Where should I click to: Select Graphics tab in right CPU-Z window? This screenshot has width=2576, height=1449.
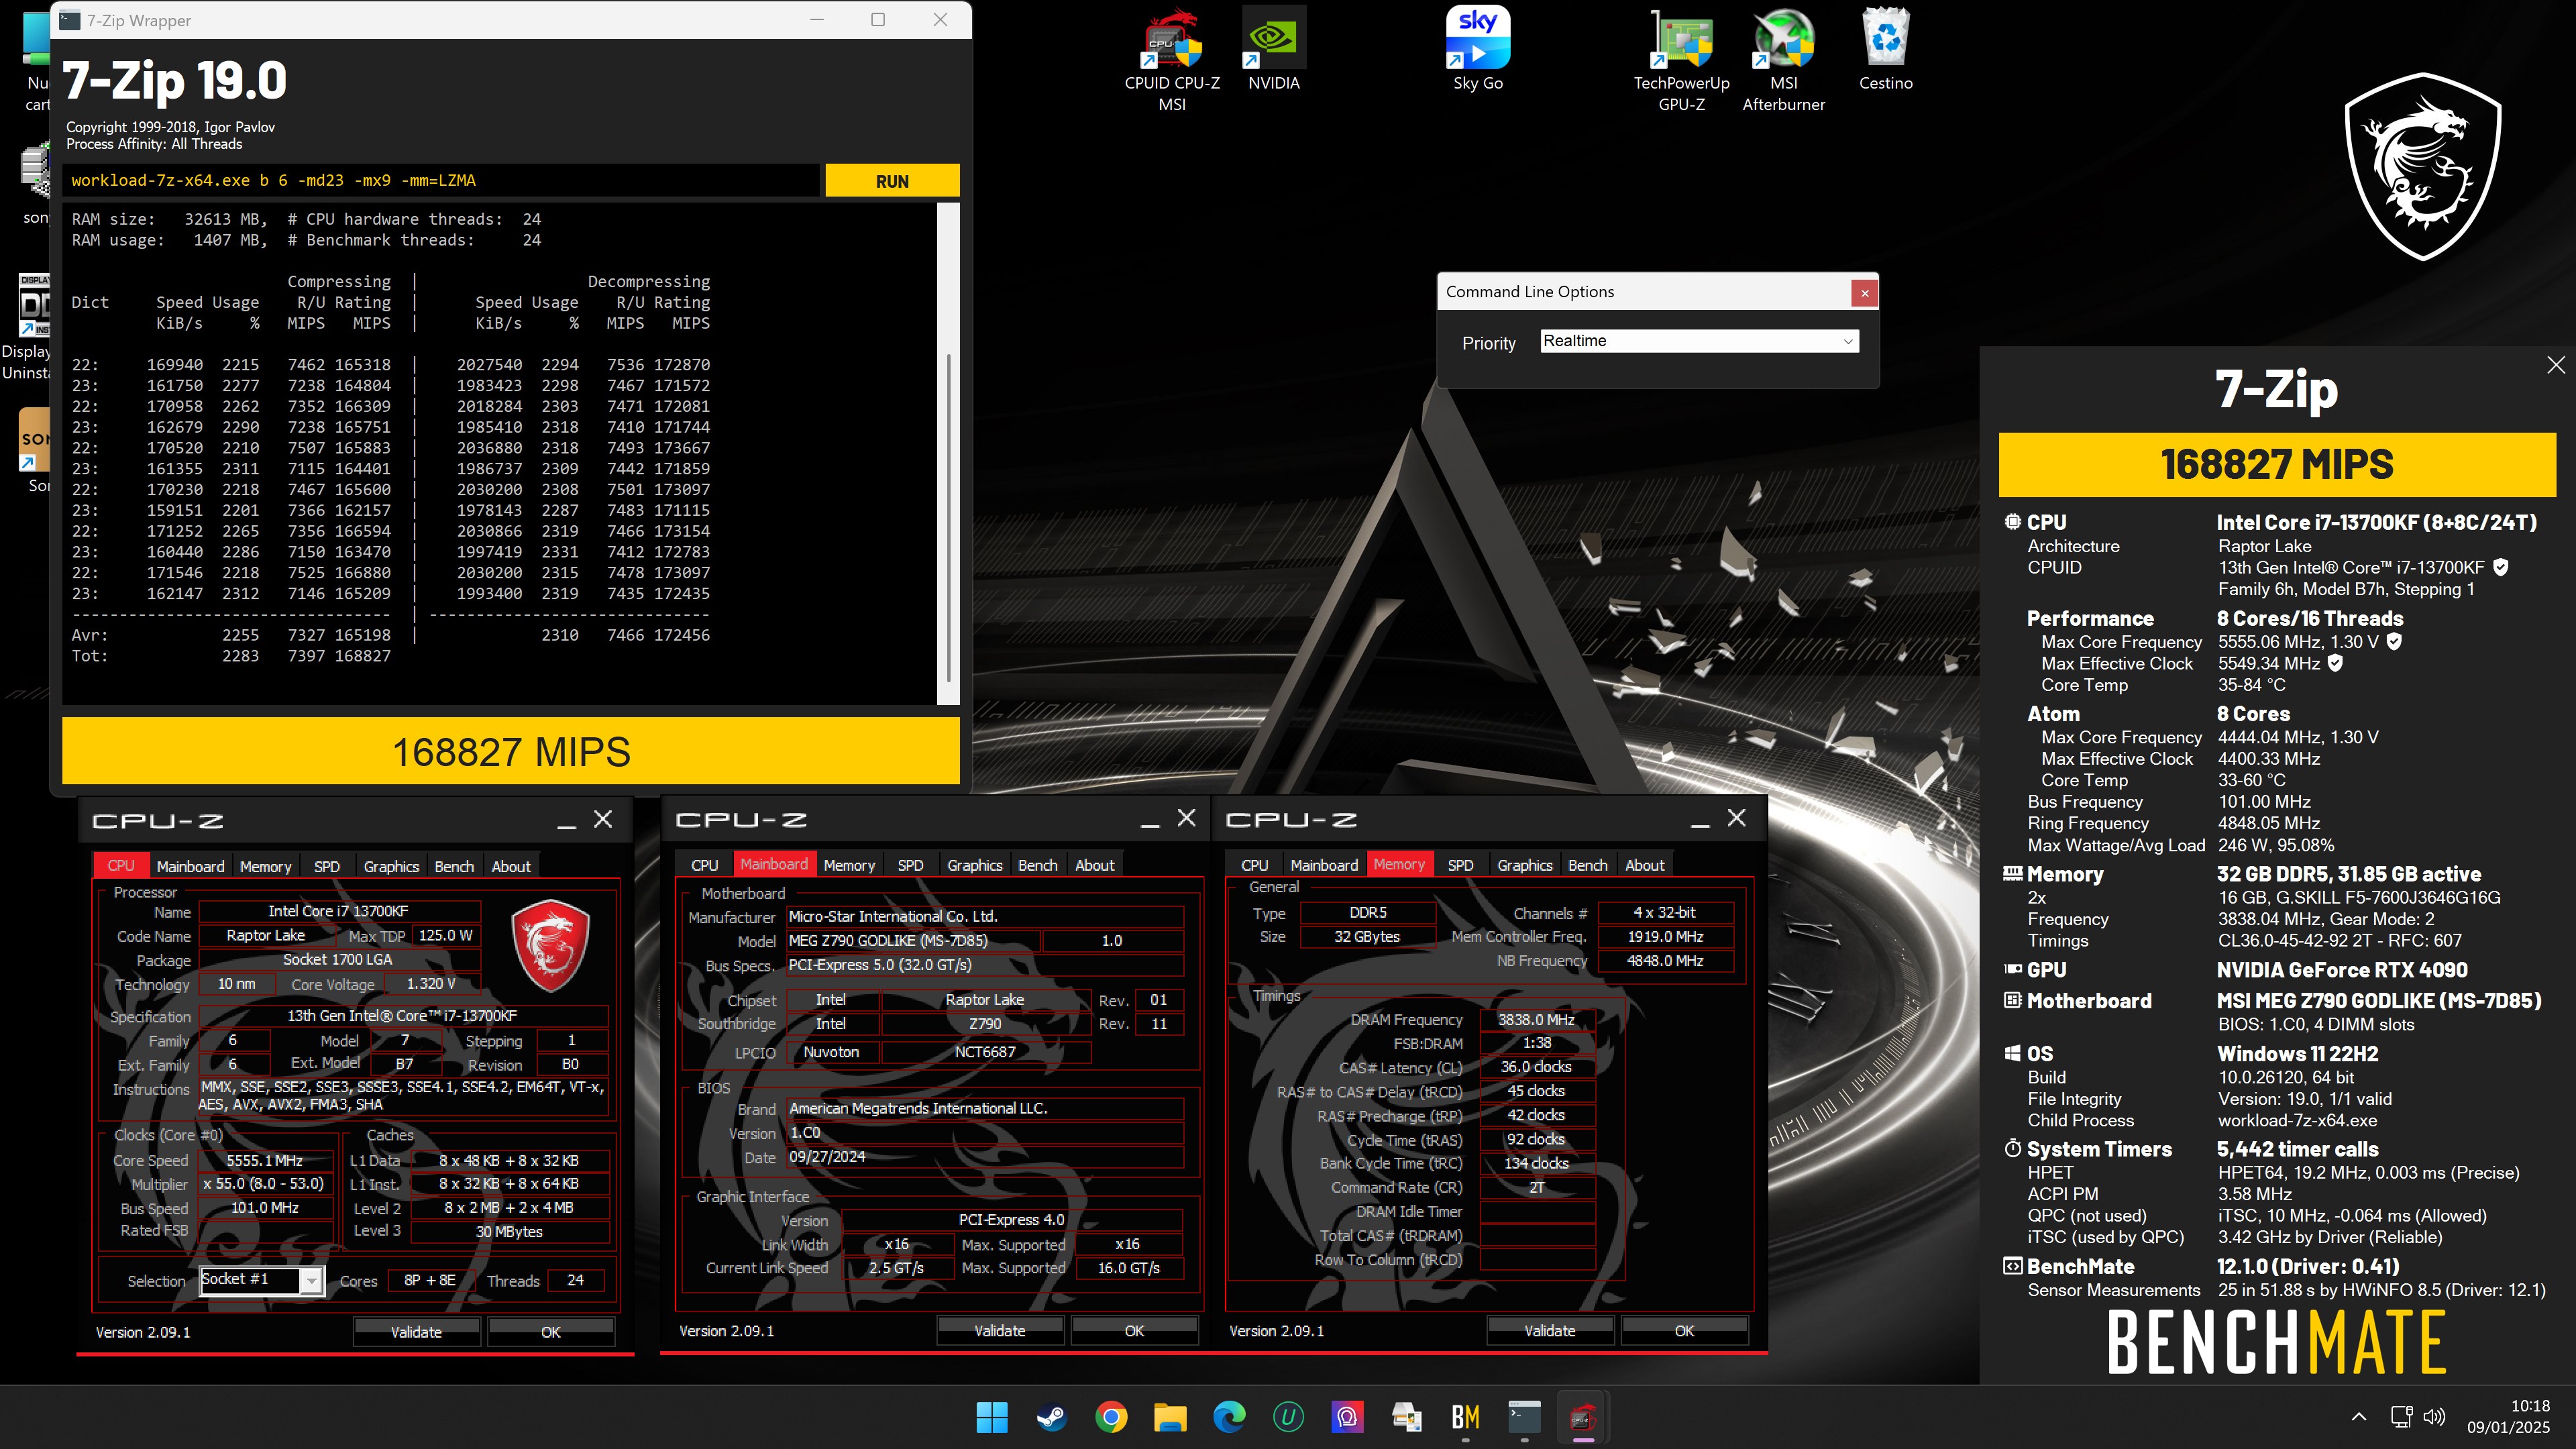[x=1525, y=865]
